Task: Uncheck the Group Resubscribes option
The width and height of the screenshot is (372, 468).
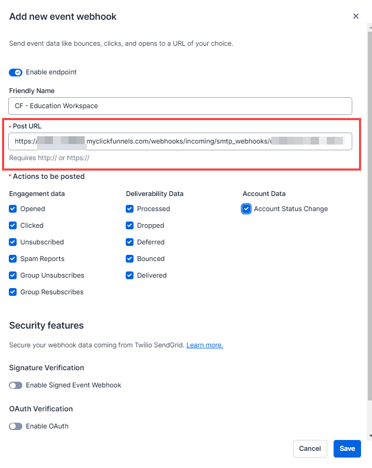Action: click(x=13, y=292)
